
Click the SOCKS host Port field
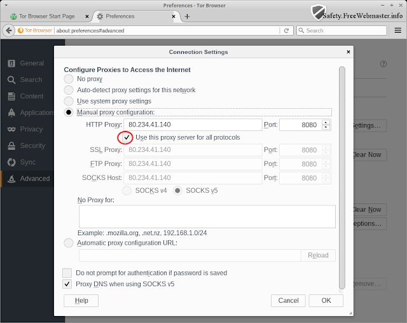point(301,178)
